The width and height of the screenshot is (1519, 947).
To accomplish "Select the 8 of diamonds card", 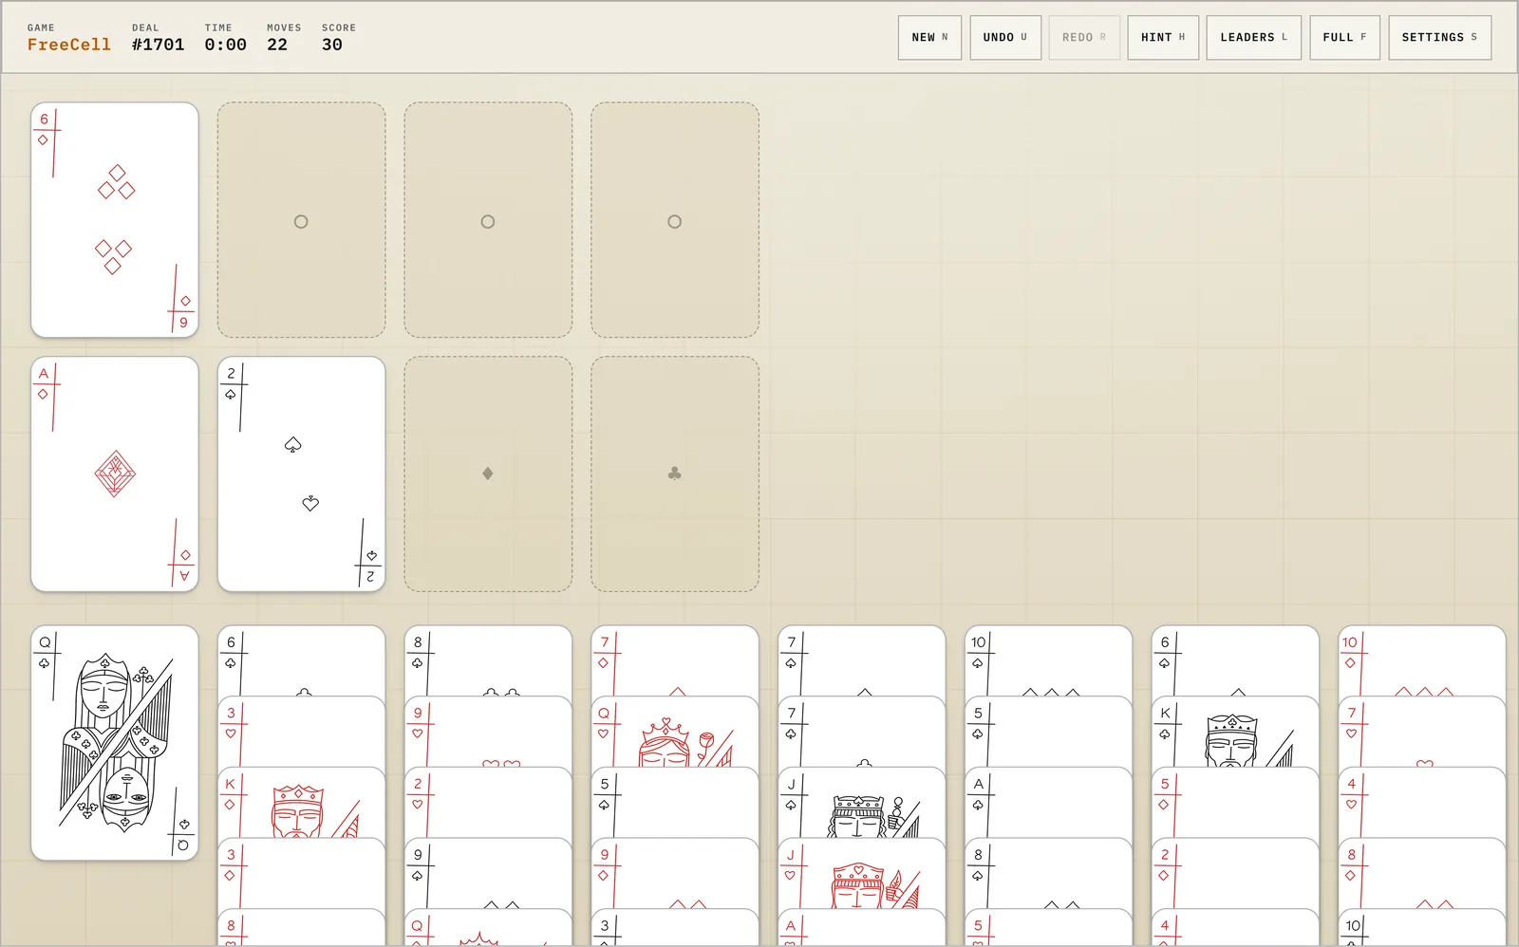I will (1422, 873).
